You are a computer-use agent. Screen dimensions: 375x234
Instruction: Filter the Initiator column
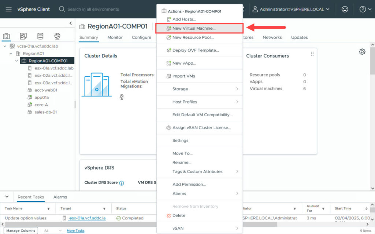[295, 209]
